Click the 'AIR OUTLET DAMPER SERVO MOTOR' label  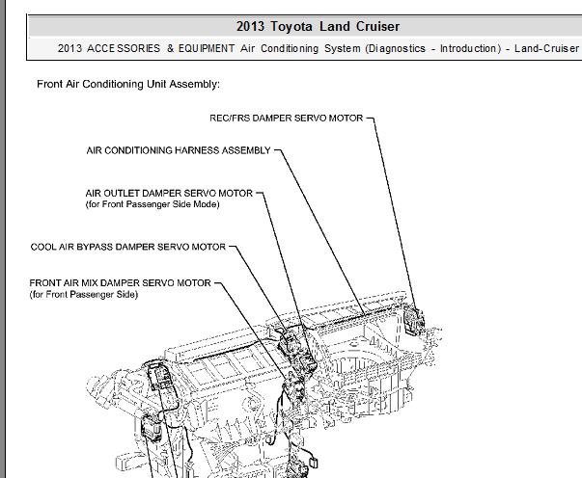169,194
